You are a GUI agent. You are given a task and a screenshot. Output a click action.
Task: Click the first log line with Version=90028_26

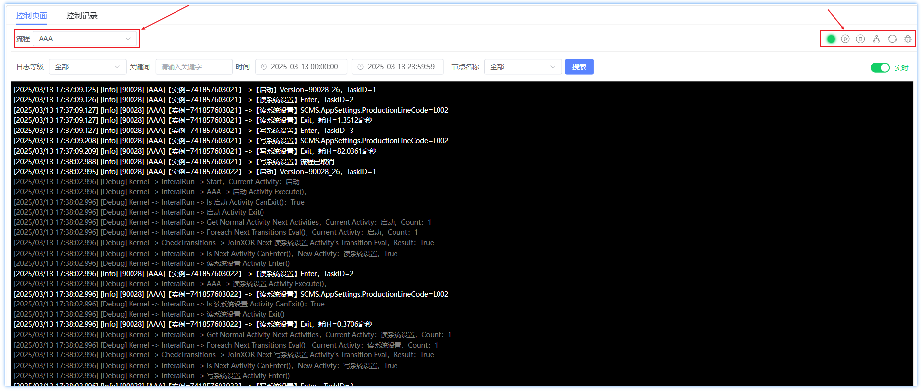pyautogui.click(x=195, y=90)
